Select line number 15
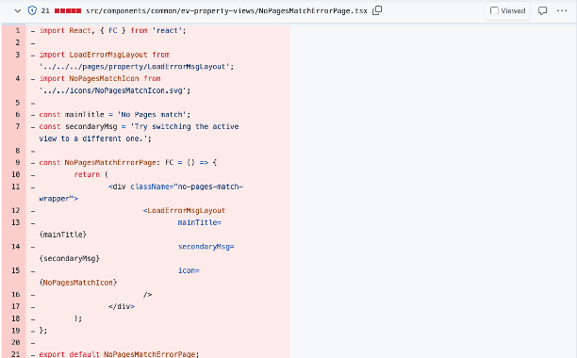This screenshot has height=358, width=577. click(x=15, y=270)
